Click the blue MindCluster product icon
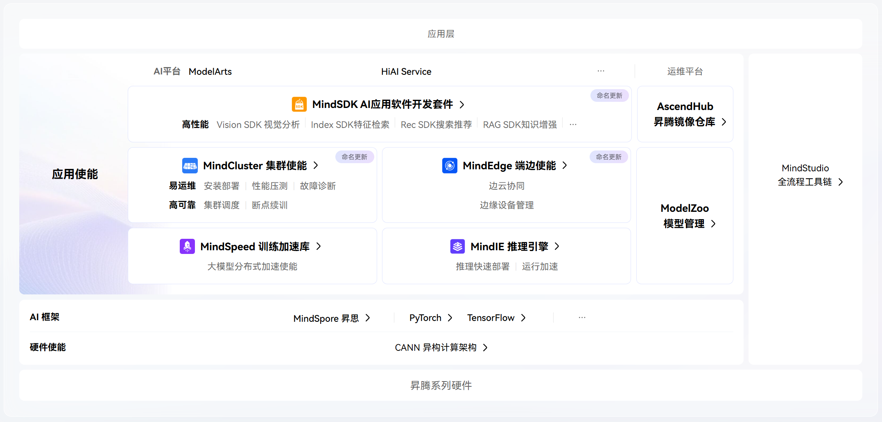This screenshot has height=422, width=882. point(190,166)
